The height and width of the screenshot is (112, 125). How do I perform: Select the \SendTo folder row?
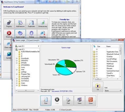(x=106, y=73)
